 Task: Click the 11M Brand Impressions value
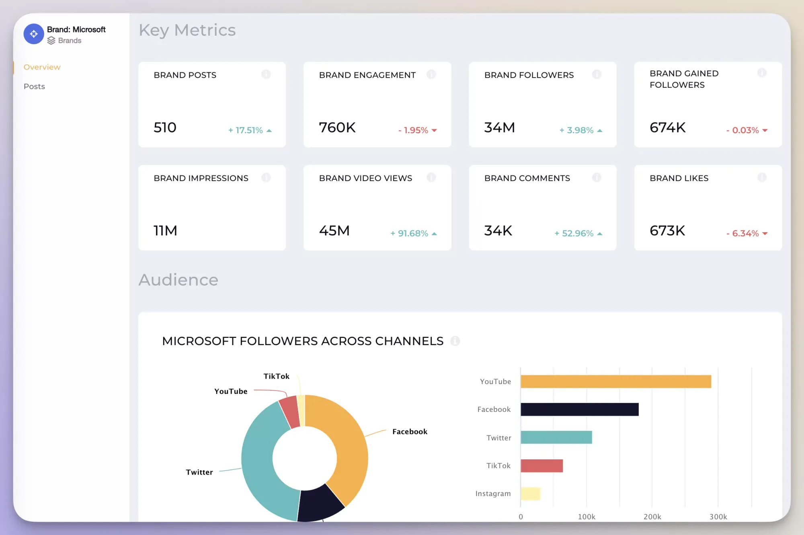165,230
